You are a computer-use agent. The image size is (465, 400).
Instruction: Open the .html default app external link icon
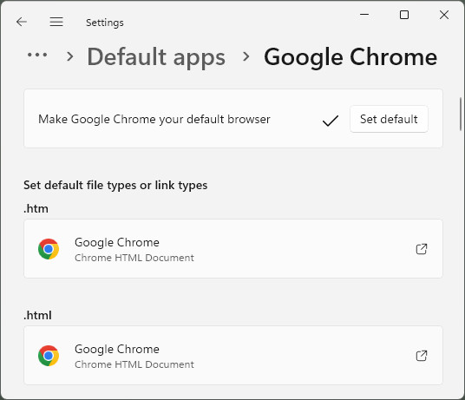(422, 356)
